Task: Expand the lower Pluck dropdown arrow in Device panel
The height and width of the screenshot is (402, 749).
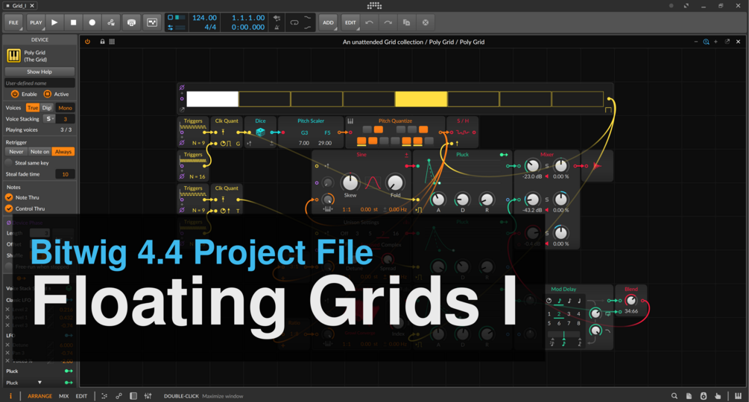Action: point(39,383)
